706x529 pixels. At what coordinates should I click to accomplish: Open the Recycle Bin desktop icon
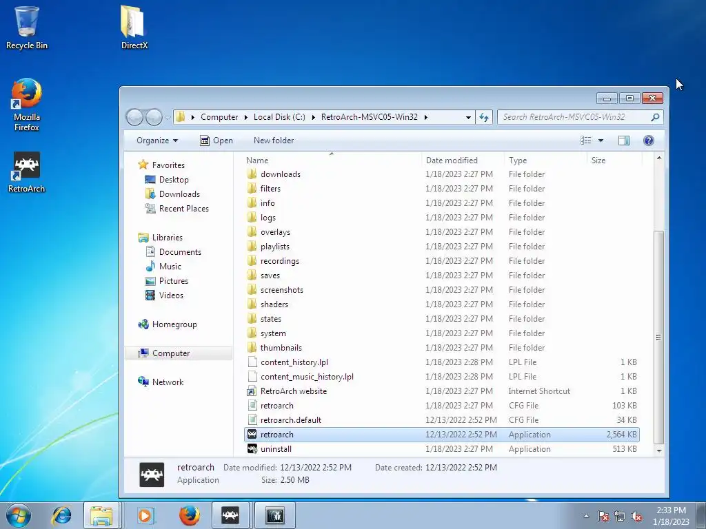pos(27,27)
